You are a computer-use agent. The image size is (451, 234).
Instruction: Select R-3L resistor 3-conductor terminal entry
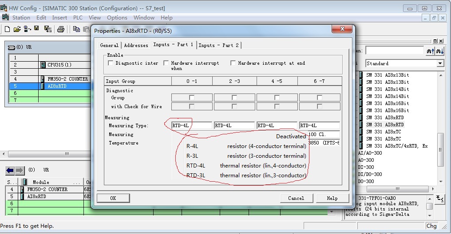(x=246, y=156)
